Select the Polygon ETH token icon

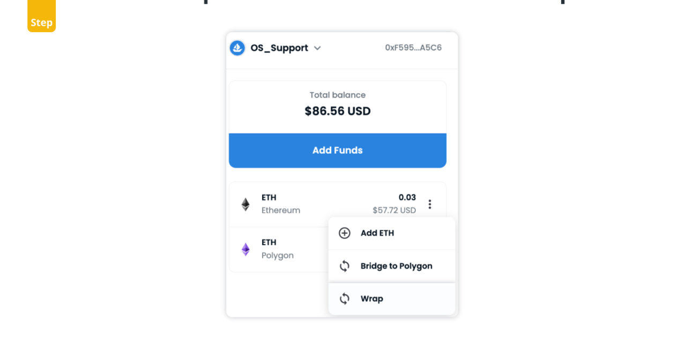click(x=245, y=249)
